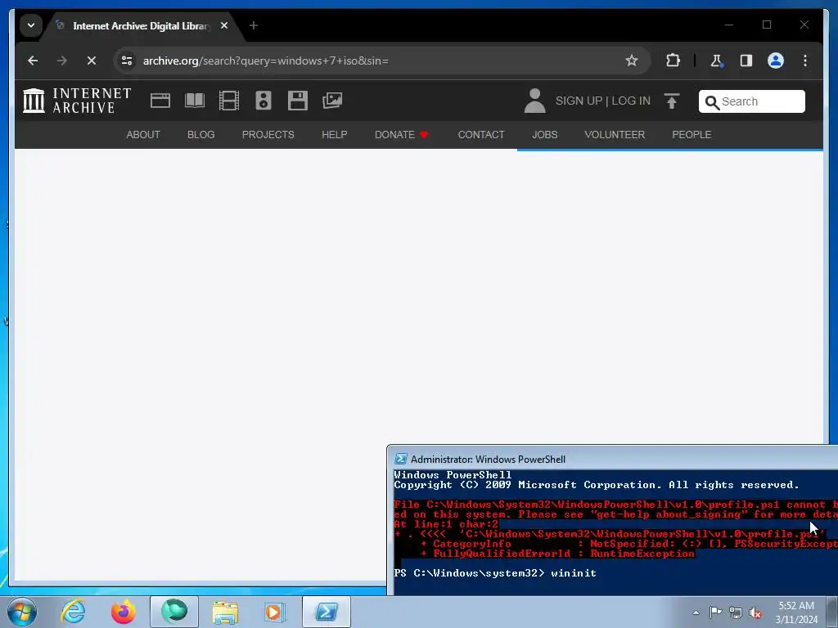Open the Software floppy disk icon

(x=298, y=101)
